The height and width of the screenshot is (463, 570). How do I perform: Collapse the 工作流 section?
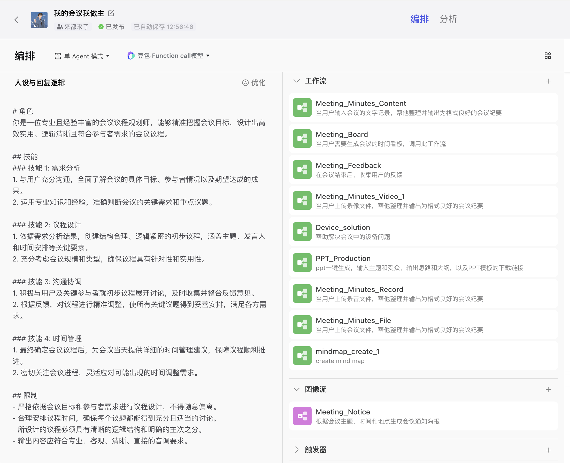pyautogui.click(x=296, y=81)
